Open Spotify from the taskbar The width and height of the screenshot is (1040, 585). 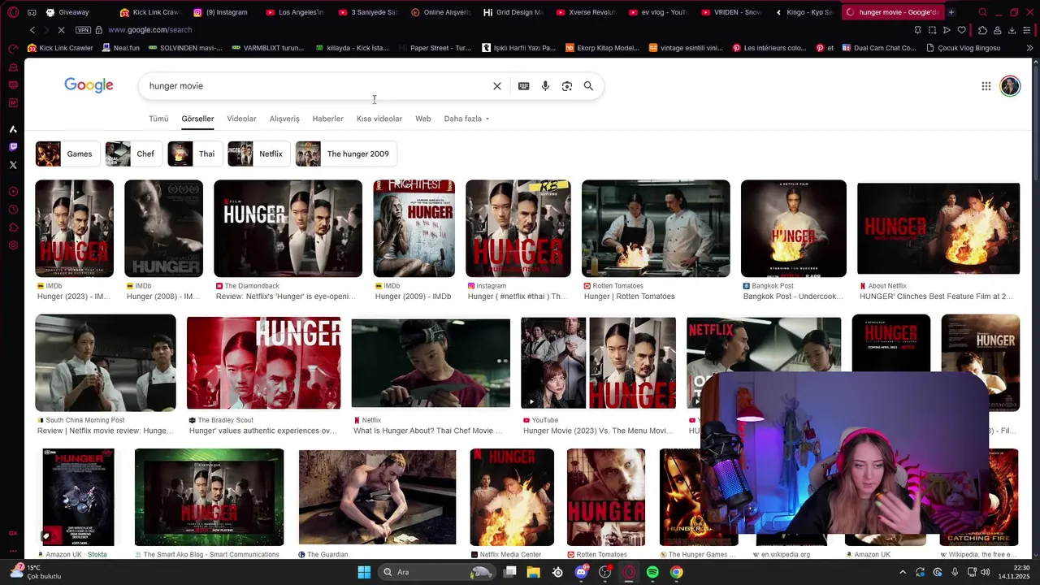652,572
